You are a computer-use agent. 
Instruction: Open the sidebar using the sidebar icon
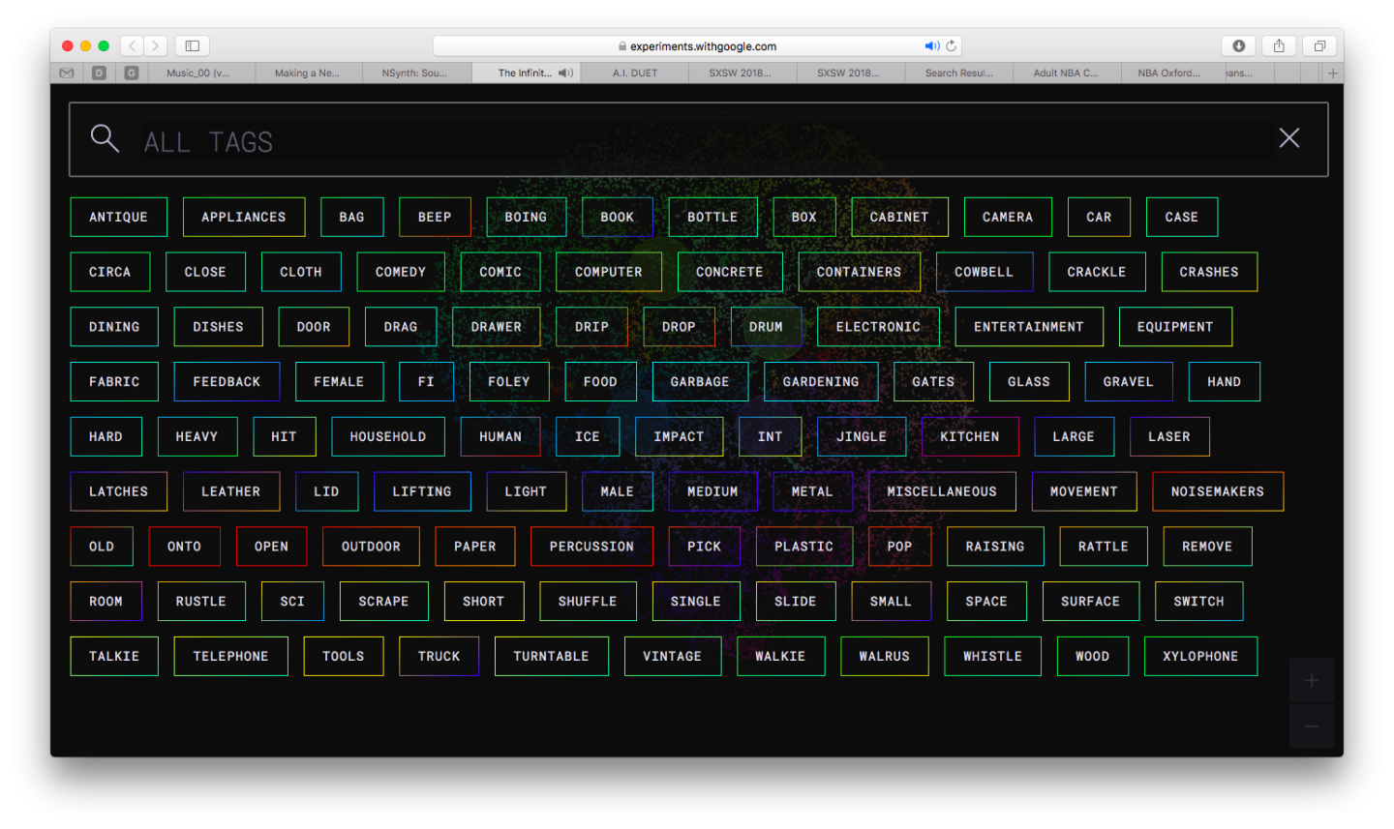[192, 44]
